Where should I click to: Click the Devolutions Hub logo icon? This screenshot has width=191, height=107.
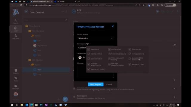tap(16, 12)
